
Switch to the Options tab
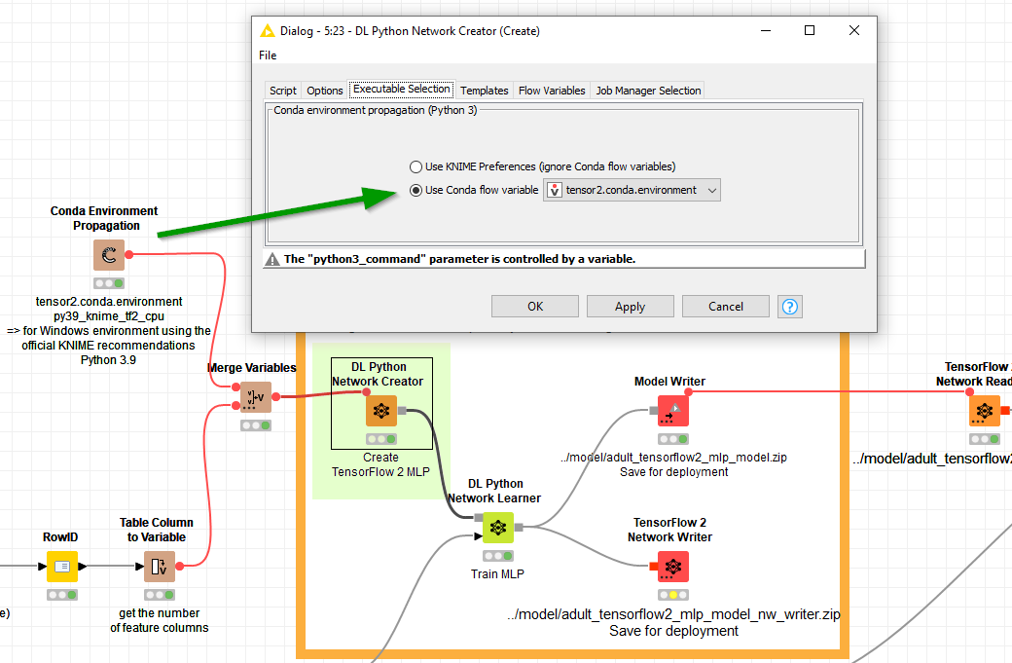pos(324,90)
